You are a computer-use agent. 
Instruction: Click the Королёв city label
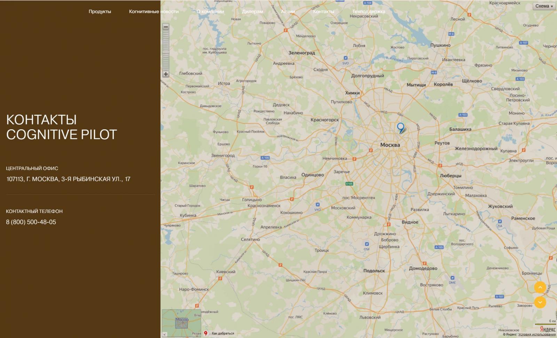point(443,84)
